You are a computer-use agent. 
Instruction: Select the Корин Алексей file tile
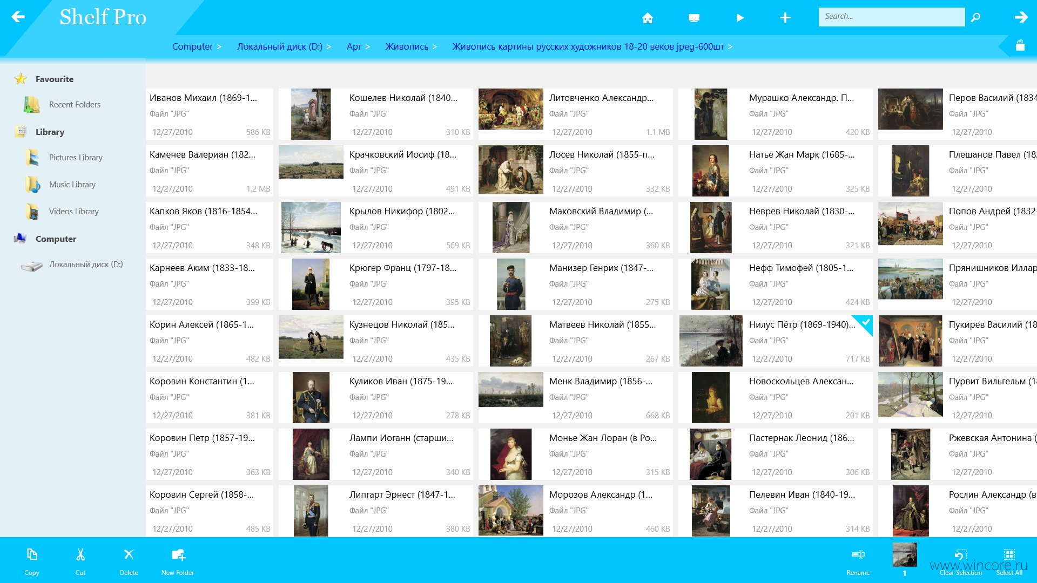click(x=210, y=341)
